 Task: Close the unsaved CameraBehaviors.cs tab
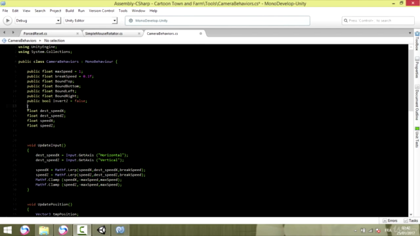[201, 33]
